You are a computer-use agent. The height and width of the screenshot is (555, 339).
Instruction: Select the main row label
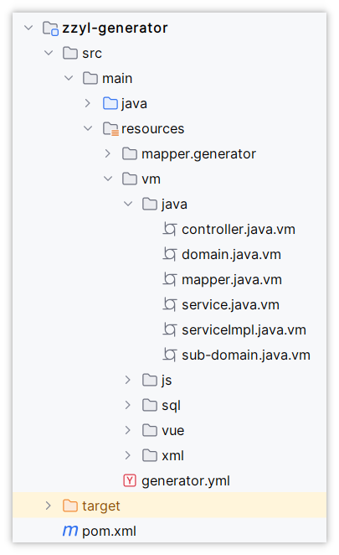(x=117, y=79)
